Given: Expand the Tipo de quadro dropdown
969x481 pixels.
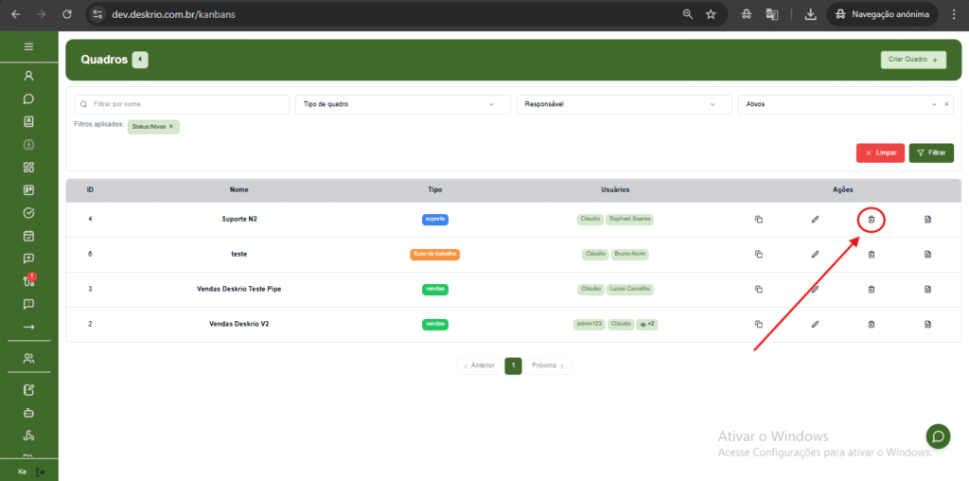Looking at the screenshot, I should [401, 104].
